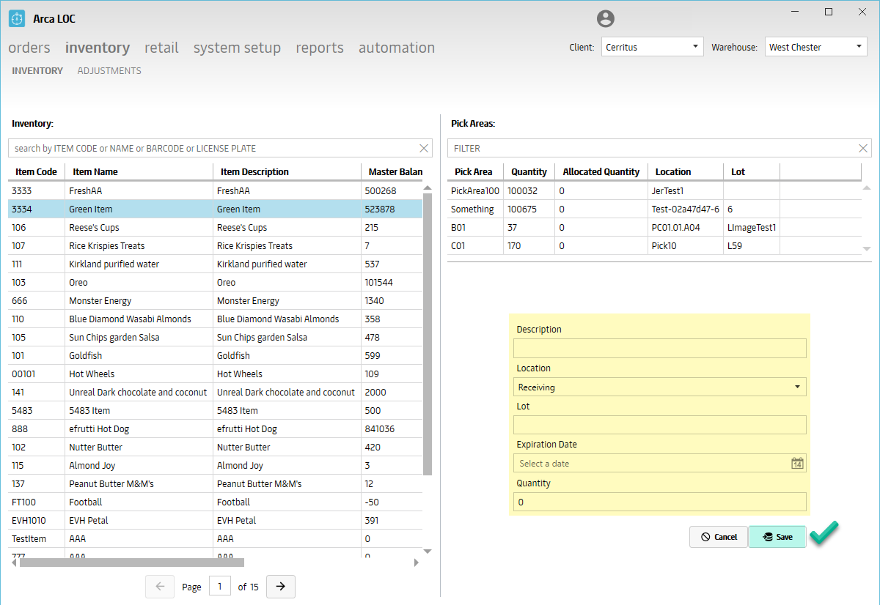Select the Almond Joy row

click(x=216, y=465)
